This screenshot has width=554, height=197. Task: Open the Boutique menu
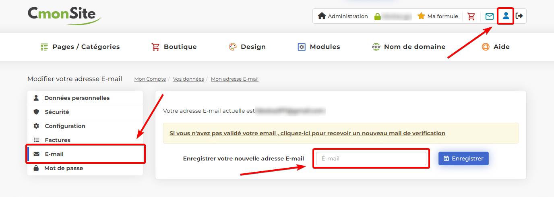pyautogui.click(x=174, y=47)
